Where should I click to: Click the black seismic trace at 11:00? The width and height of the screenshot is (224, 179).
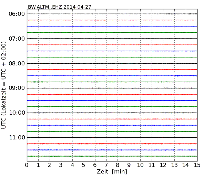pos(112,138)
